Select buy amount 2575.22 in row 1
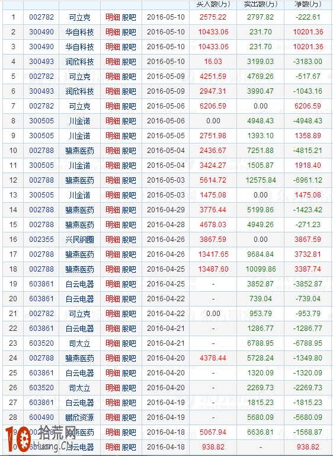This screenshot has width=333, height=456. pos(213,17)
